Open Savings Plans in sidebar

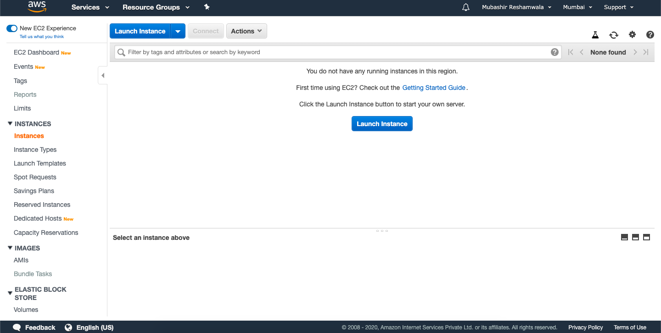pyautogui.click(x=34, y=191)
